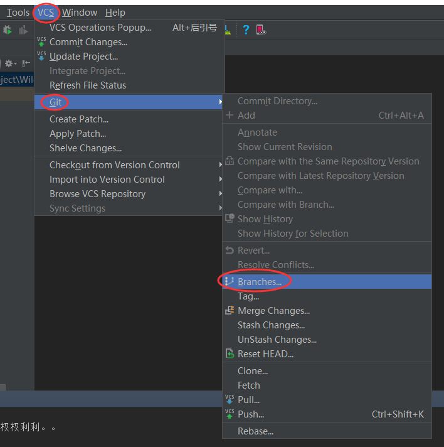Open the VCS menu in the menu bar
Viewport: 444px width, 447px height.
46,13
